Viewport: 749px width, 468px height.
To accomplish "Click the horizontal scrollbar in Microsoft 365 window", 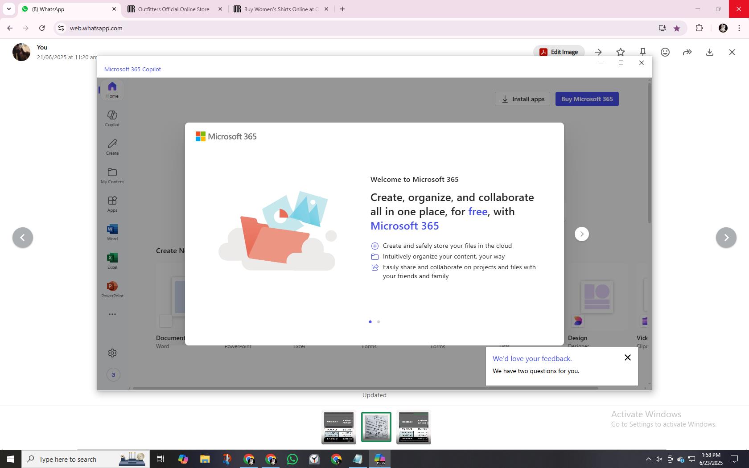I will pyautogui.click(x=366, y=388).
